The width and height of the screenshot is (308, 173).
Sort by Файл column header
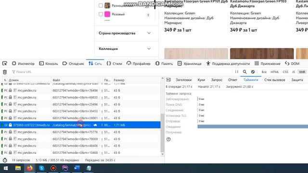point(75,80)
